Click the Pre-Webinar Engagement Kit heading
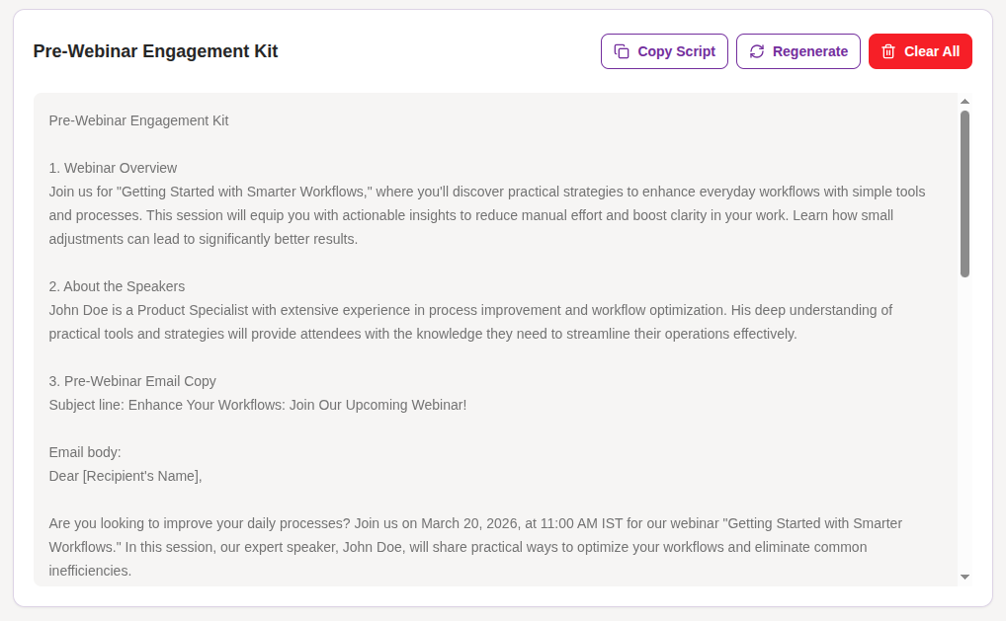This screenshot has height=621, width=1006. [x=154, y=50]
